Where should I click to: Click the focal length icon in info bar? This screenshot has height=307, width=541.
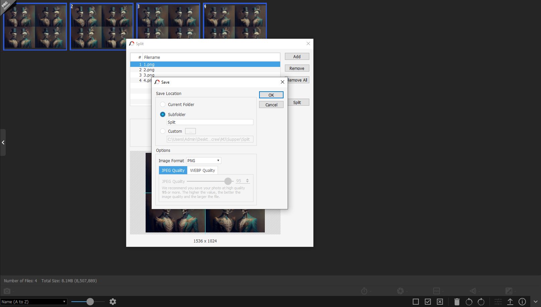click(473, 291)
